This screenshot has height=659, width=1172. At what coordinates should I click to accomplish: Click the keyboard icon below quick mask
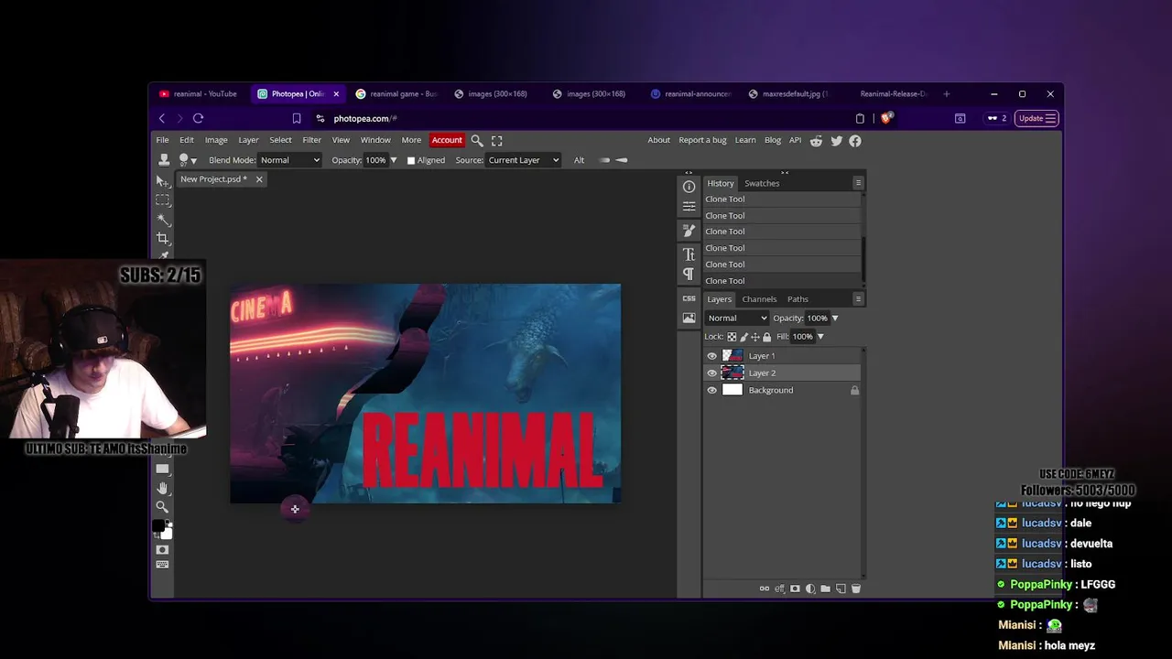pyautogui.click(x=162, y=565)
